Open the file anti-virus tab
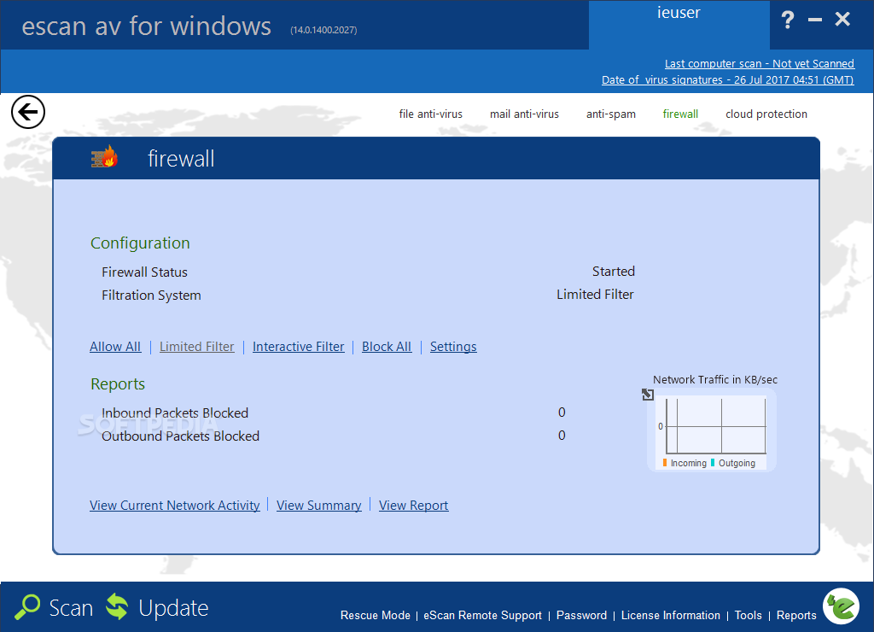874x632 pixels. (x=430, y=114)
